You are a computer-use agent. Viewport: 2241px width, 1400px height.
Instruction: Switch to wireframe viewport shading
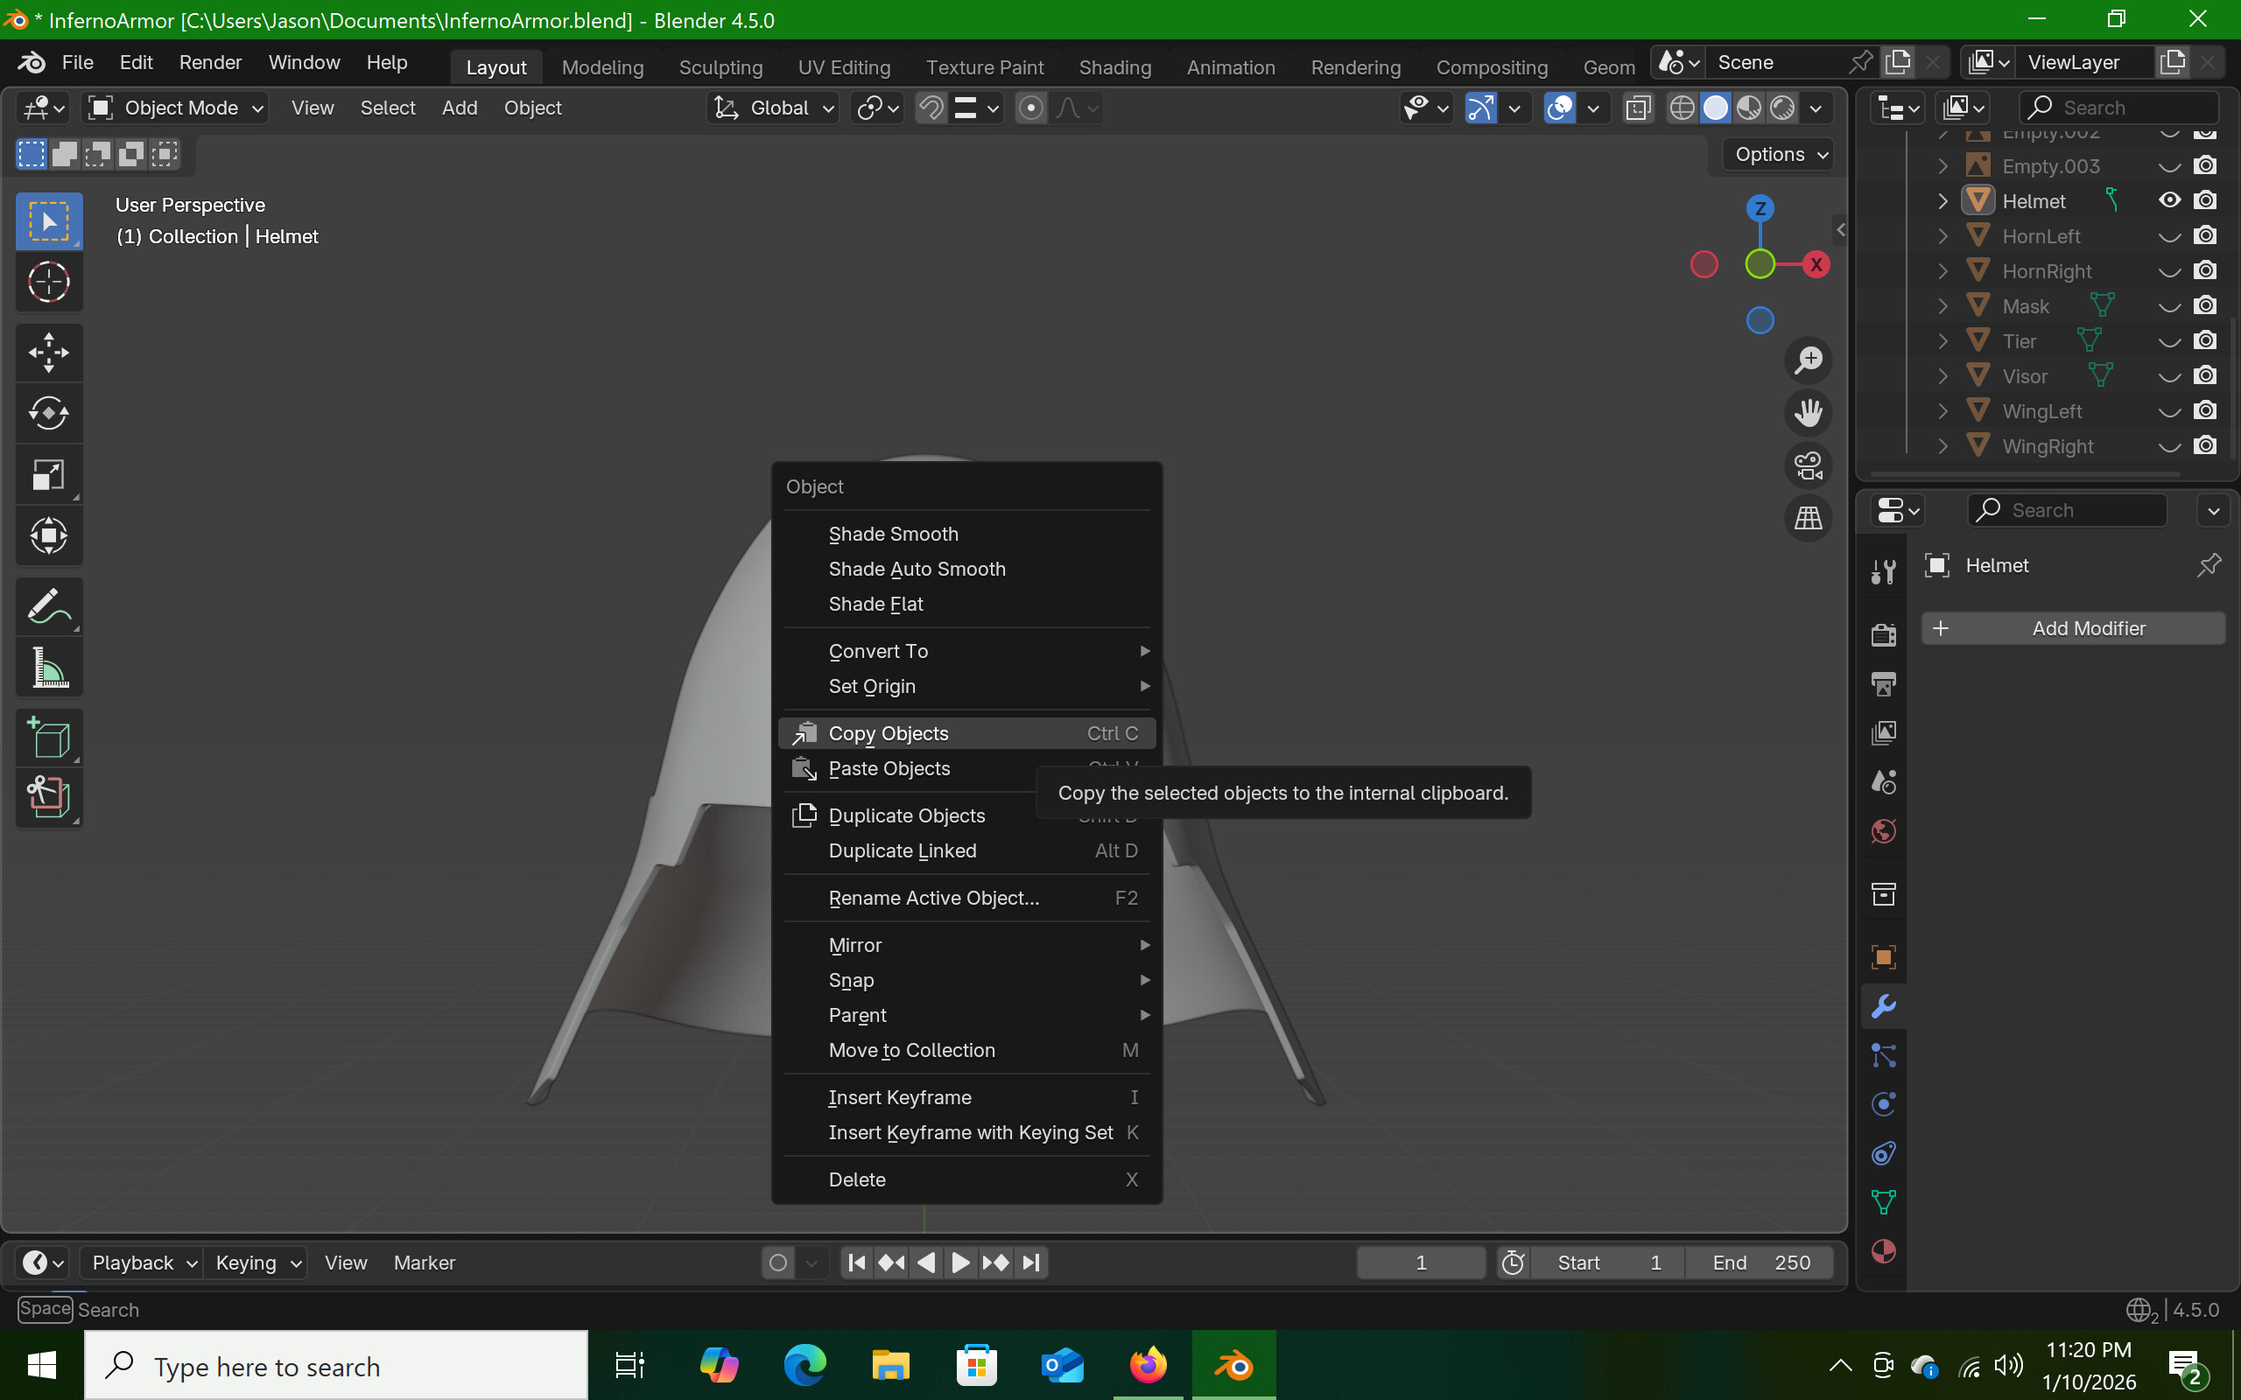click(1682, 108)
